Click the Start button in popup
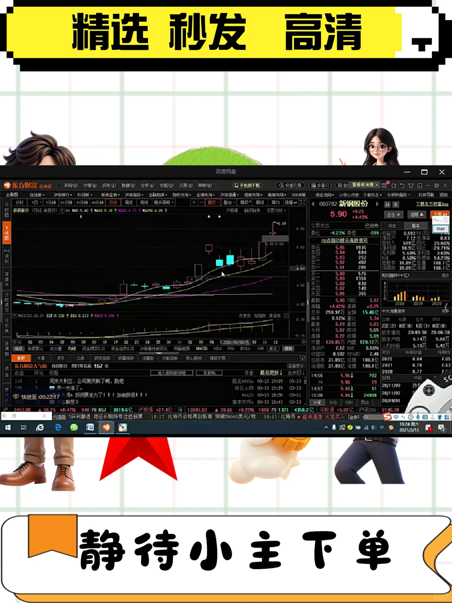Image resolution: width=452 pixels, height=603 pixels. (x=440, y=229)
